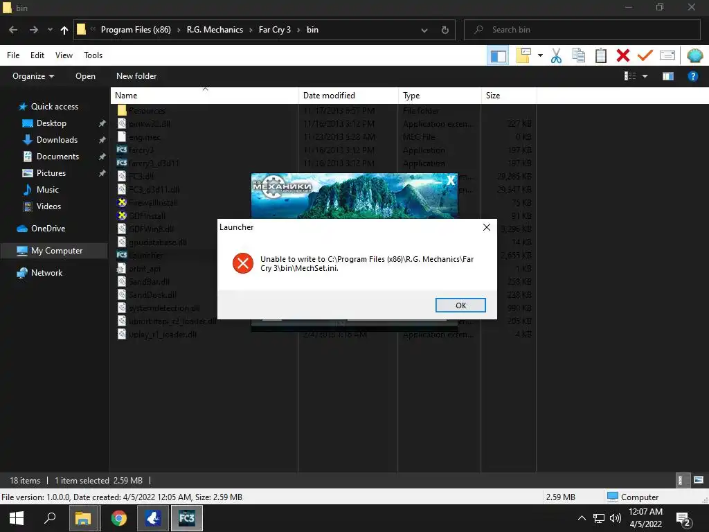Open the FC3 launcher taskbar icon
The width and height of the screenshot is (709, 532).
coord(187,518)
